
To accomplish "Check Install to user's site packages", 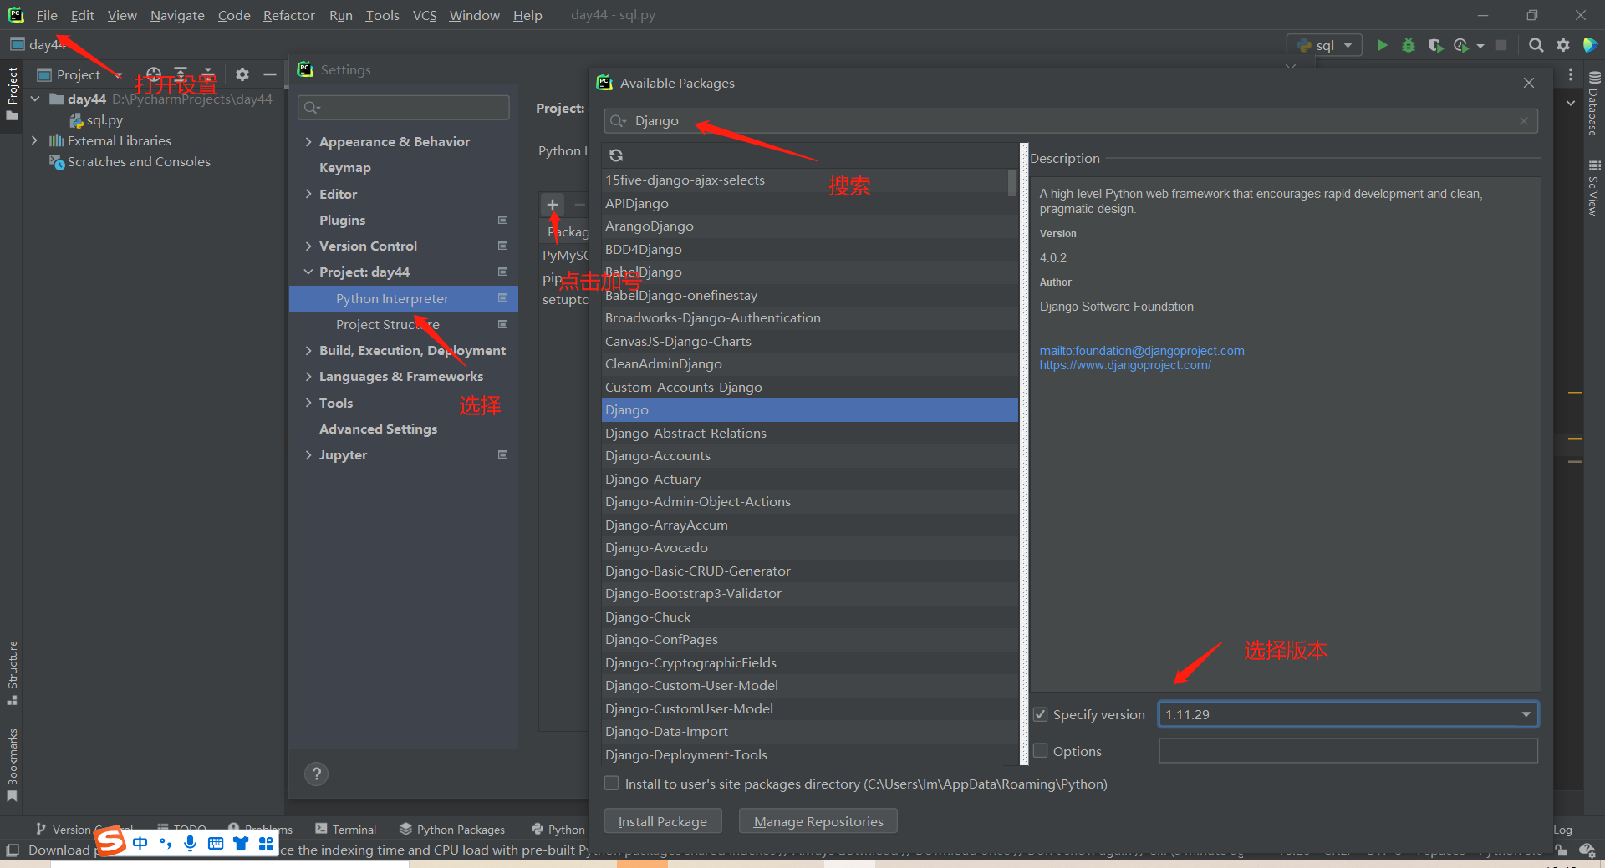I will [x=612, y=784].
